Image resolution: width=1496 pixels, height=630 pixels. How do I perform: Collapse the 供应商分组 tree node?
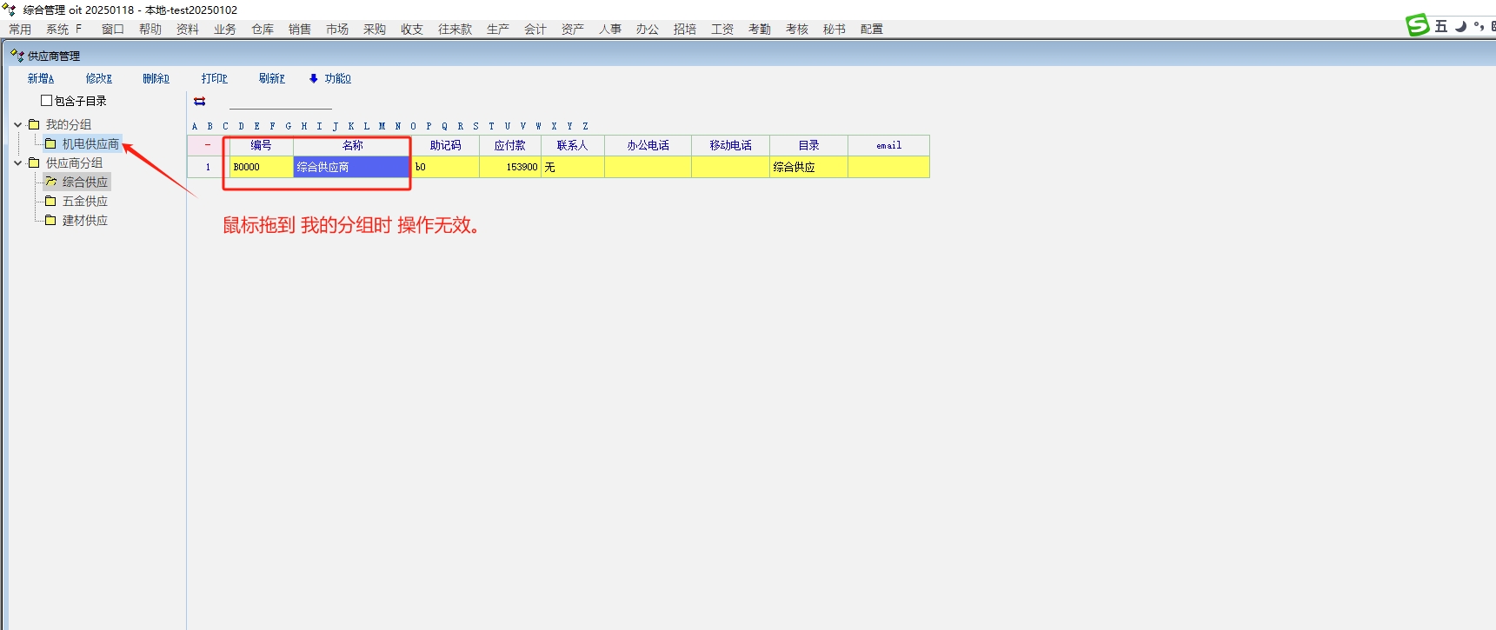[x=18, y=163]
